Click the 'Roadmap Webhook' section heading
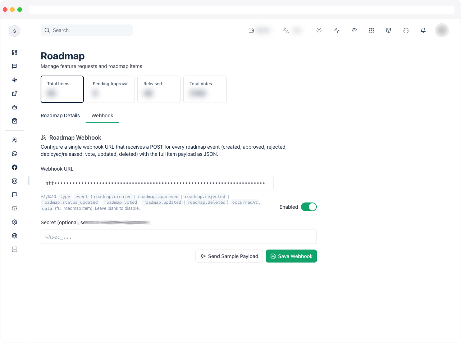Screen dimensions: 461x343 pos(75,137)
